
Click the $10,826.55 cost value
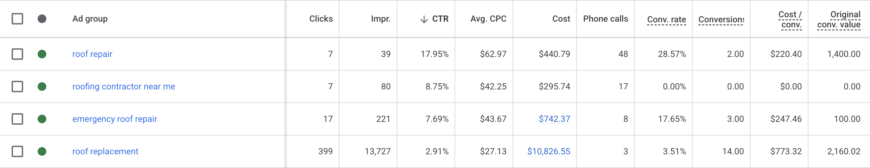click(x=549, y=151)
